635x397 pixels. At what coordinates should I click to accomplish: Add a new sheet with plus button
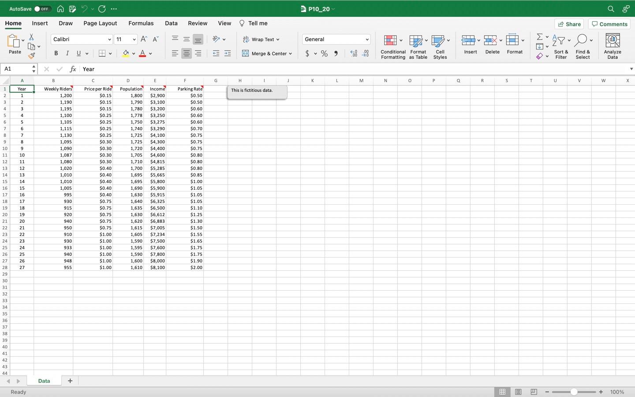(70, 381)
